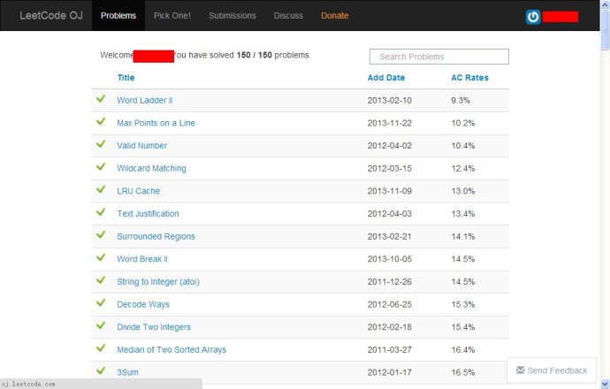
Task: Open the Median of Two Sorted Arrays problem
Action: (x=172, y=349)
